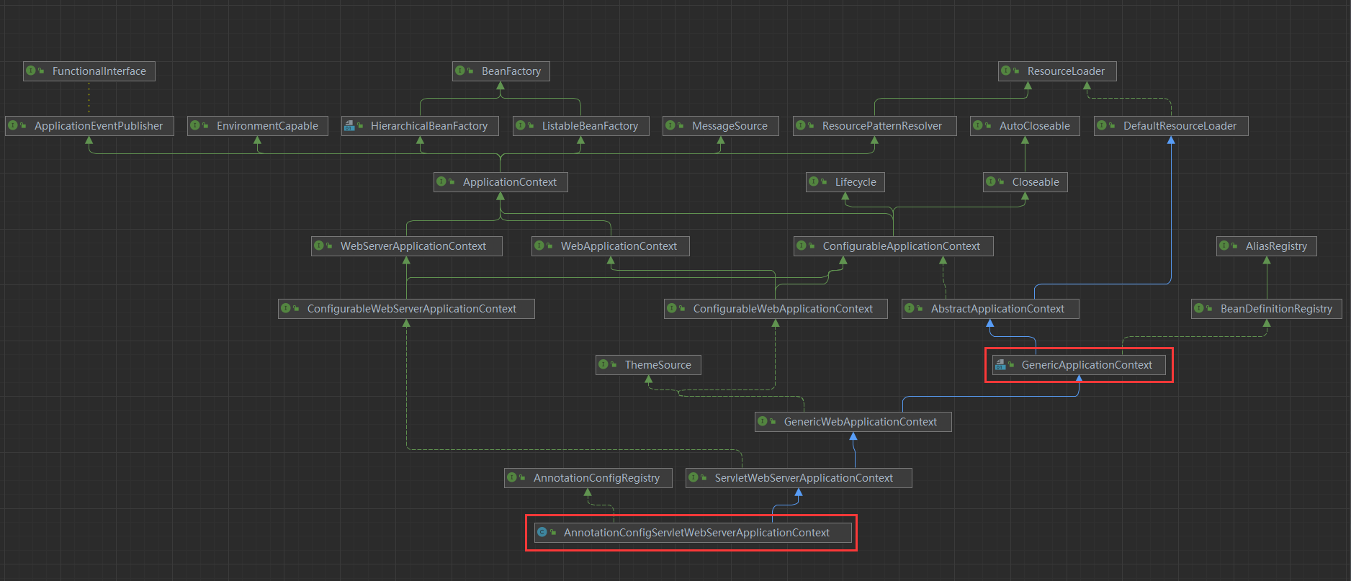Select the WebServerApplicationContext node
1351x581 pixels.
pos(407,246)
